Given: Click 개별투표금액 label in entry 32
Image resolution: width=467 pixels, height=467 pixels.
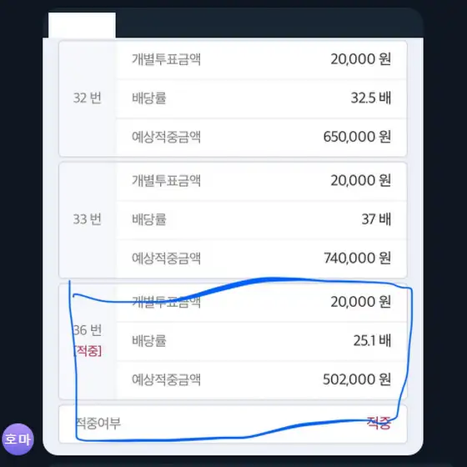Looking at the screenshot, I should coord(166,59).
